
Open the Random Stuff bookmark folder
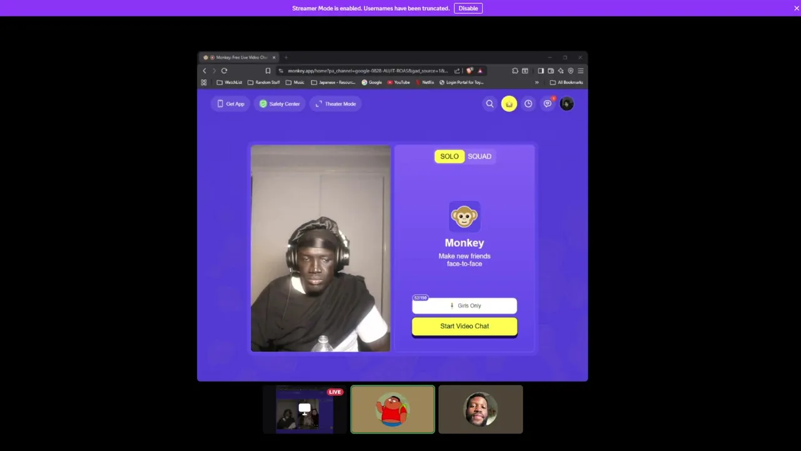pyautogui.click(x=263, y=83)
